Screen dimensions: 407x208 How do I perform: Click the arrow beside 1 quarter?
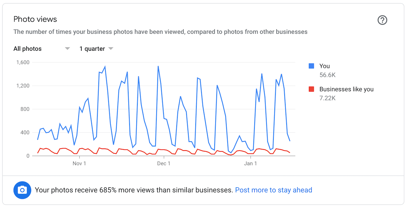[x=111, y=49]
